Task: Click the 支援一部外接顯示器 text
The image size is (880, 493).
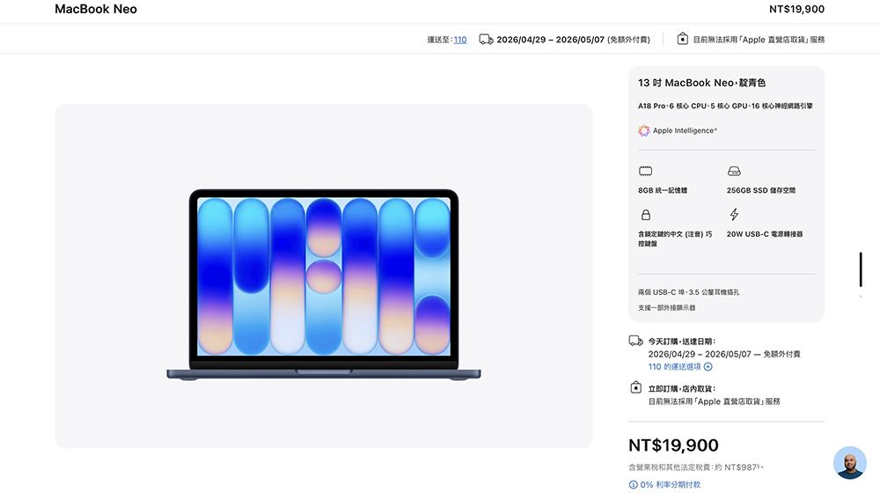Action: (667, 308)
